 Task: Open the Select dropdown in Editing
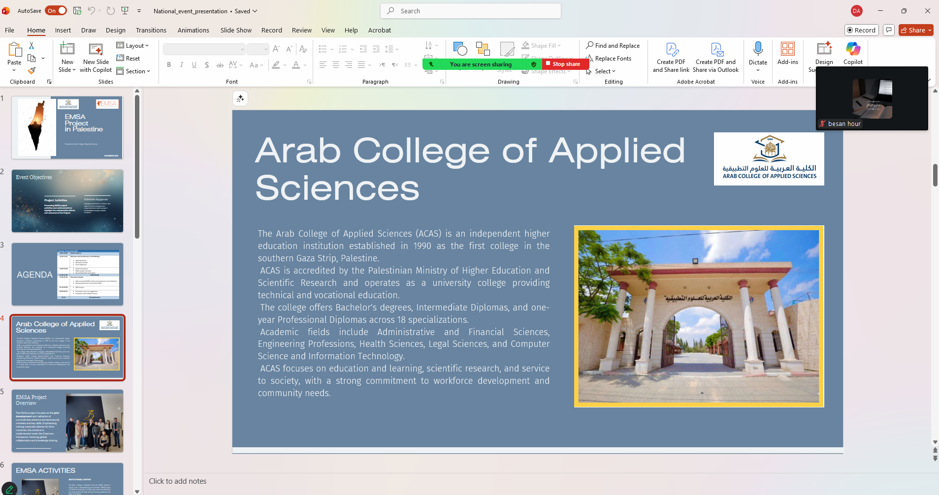pyautogui.click(x=604, y=71)
